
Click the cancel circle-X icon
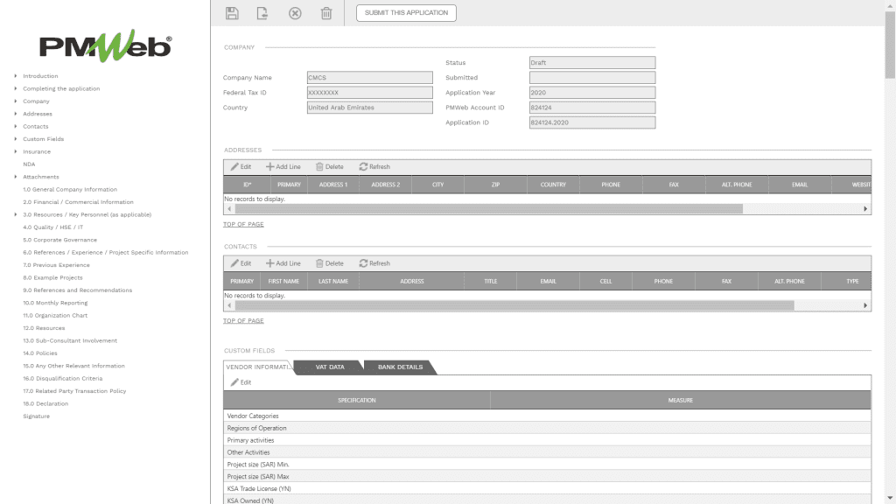(295, 13)
